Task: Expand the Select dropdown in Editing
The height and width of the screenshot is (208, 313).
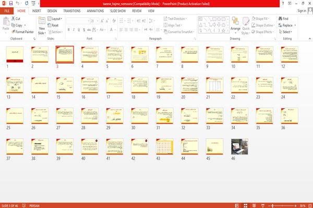Action: click(285, 32)
